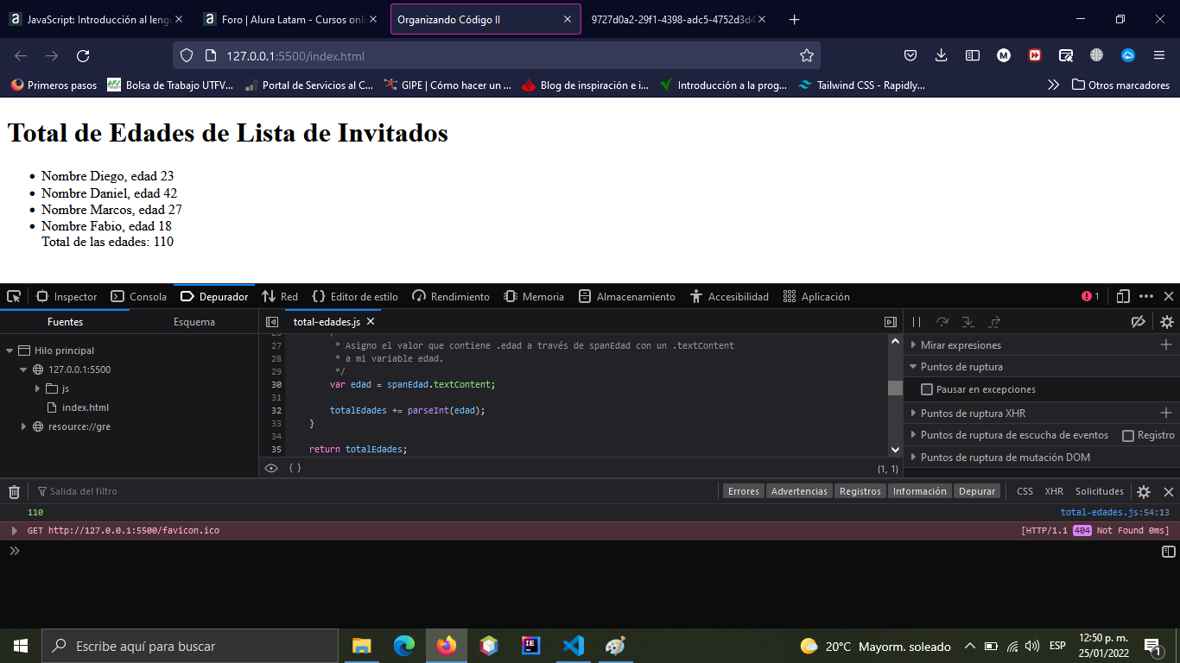This screenshot has height=663, width=1180.
Task: Open console settings gear icon
Action: (1144, 491)
